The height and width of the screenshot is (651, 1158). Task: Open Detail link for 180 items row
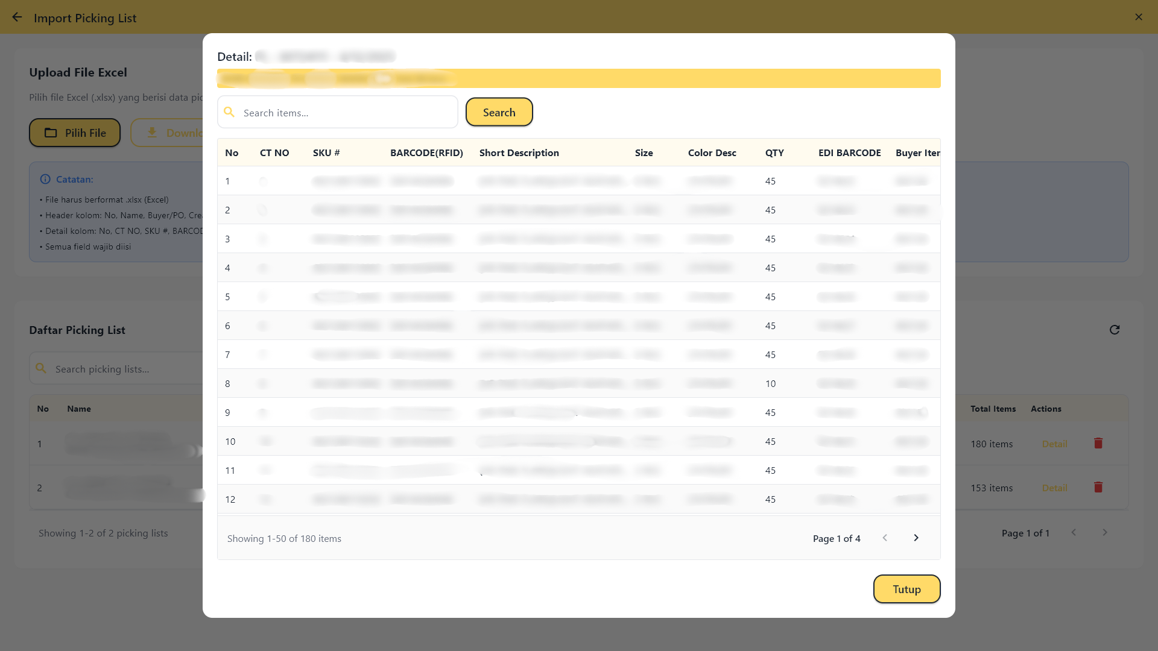click(1054, 444)
